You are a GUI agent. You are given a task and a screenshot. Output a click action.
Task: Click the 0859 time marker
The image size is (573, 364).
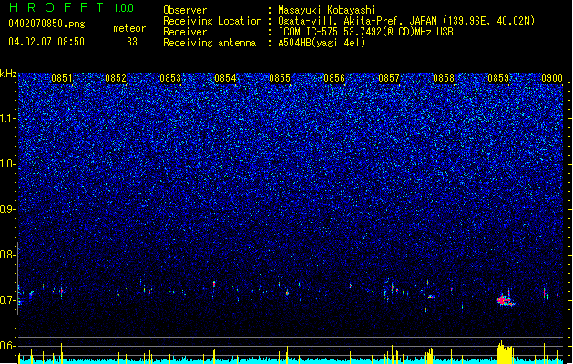coord(498,77)
